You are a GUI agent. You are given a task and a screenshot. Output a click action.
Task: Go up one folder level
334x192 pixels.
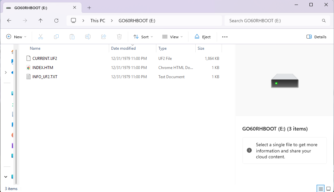click(41, 21)
